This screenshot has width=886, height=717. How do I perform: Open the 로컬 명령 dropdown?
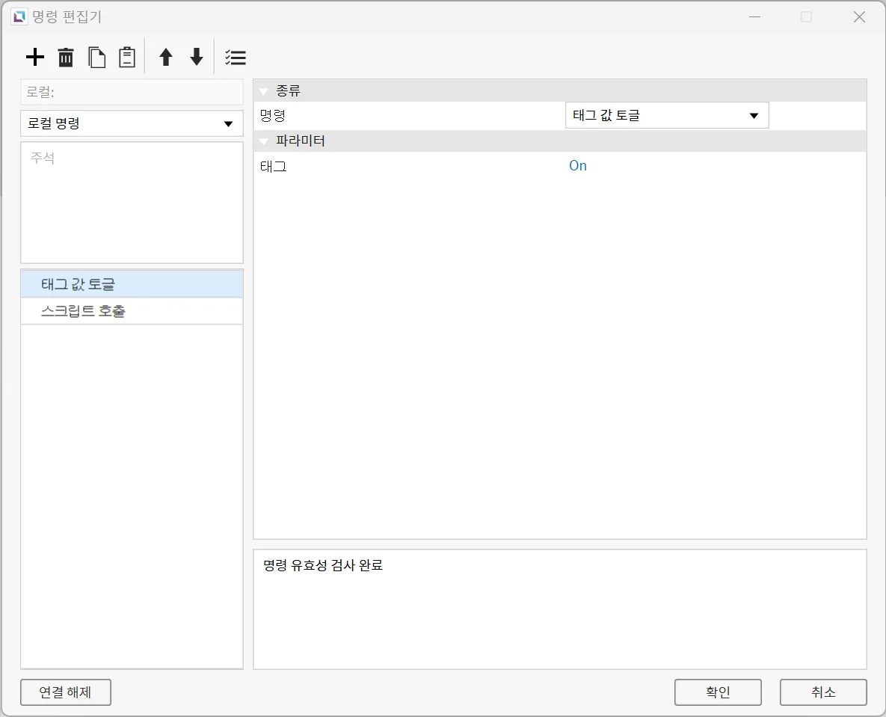132,124
